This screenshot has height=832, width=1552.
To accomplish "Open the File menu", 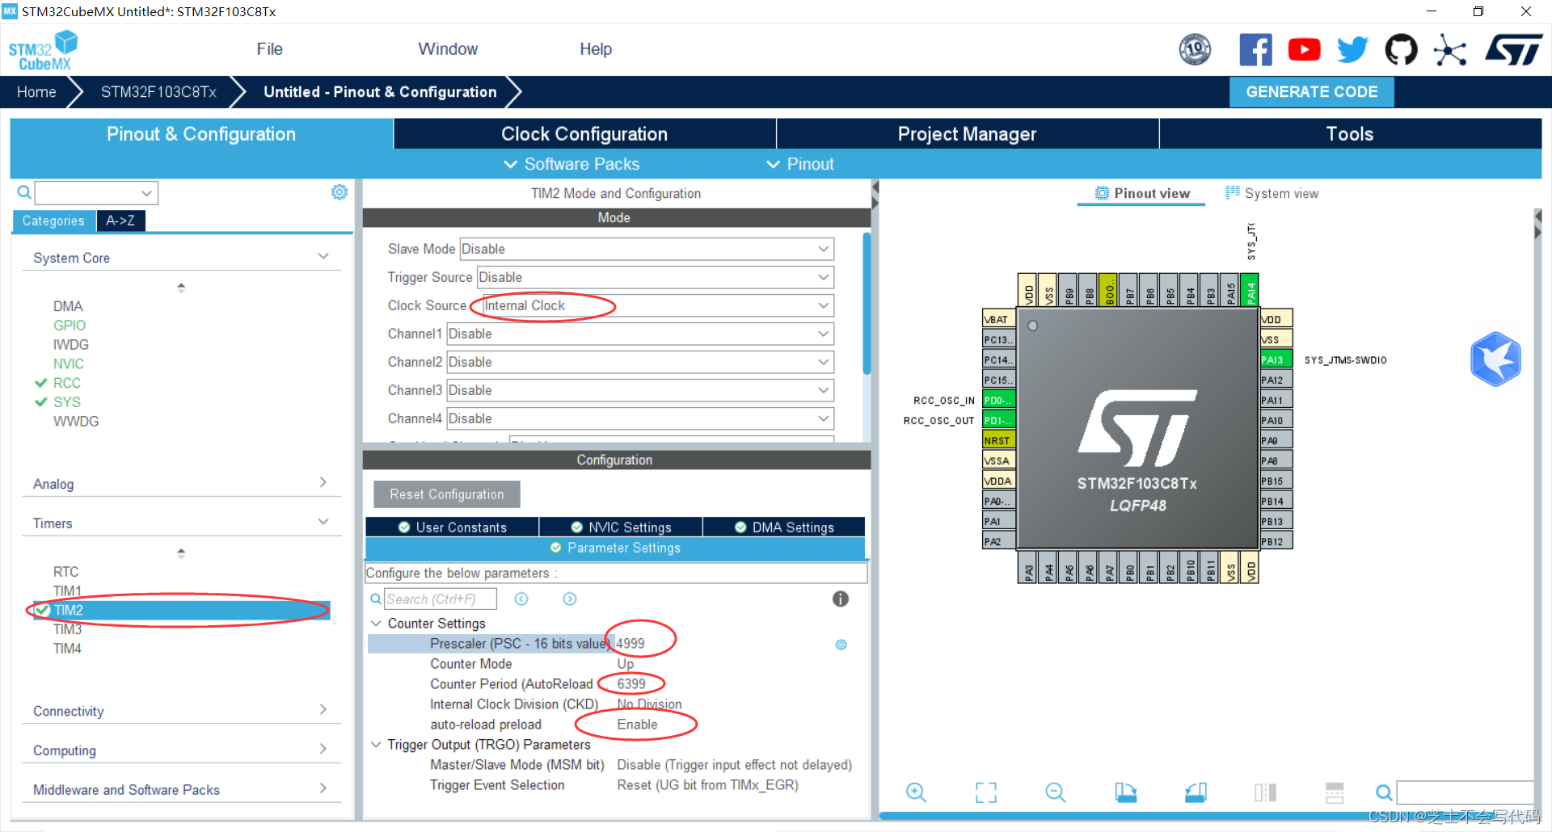I will [x=269, y=49].
